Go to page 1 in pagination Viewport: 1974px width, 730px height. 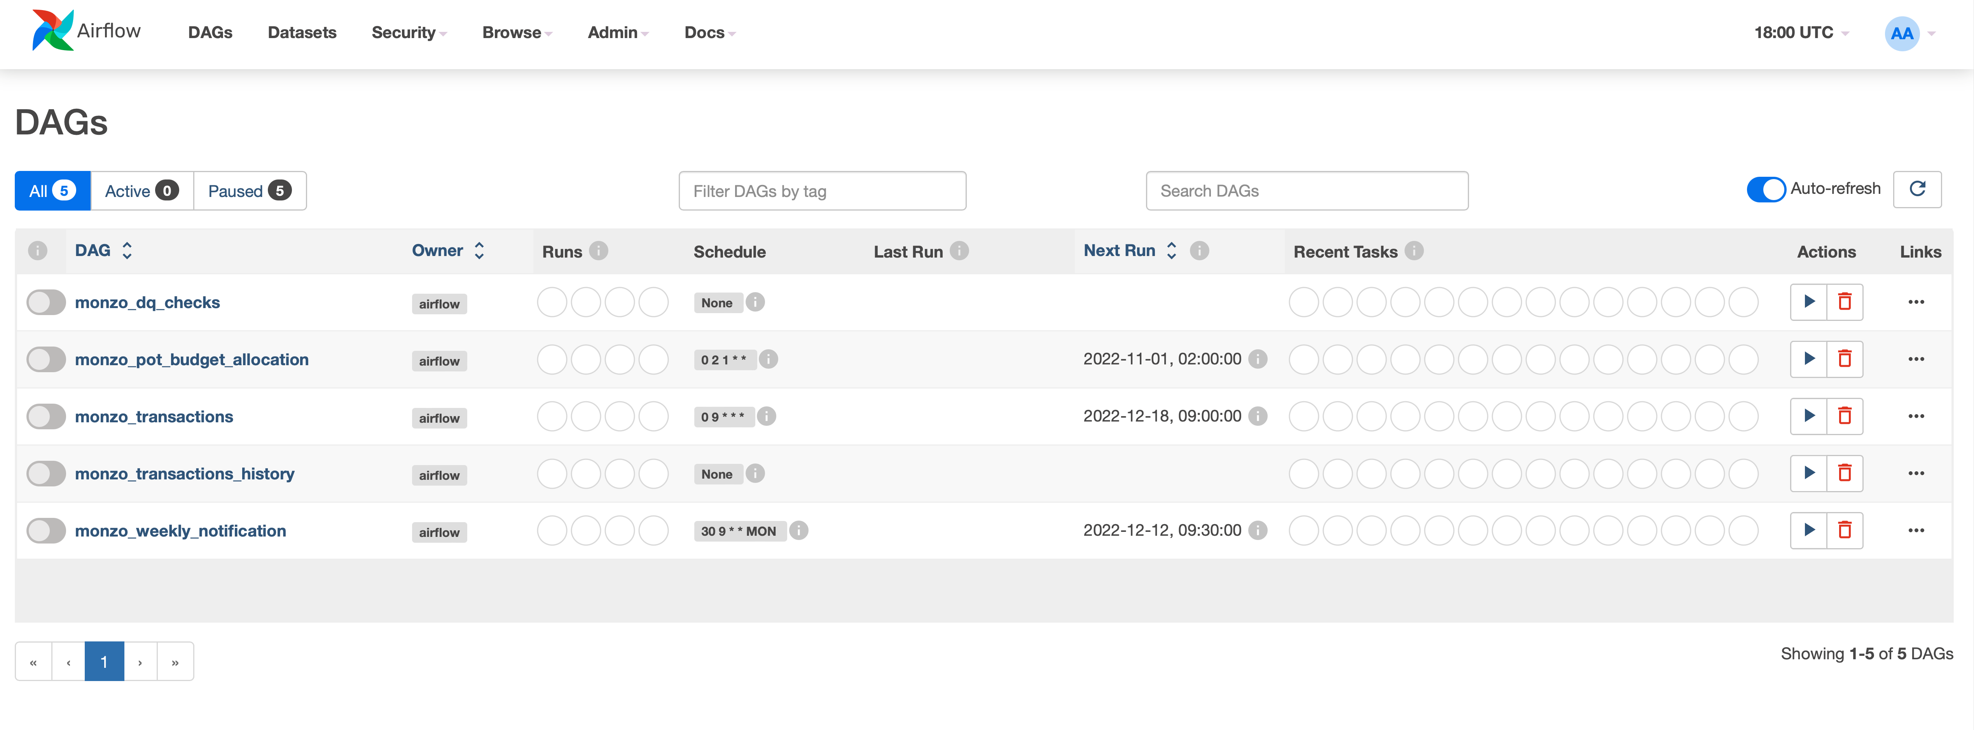point(104,662)
